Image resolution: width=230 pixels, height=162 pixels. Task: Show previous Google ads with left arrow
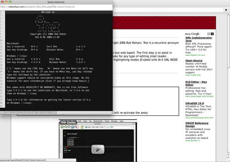tap(209, 34)
